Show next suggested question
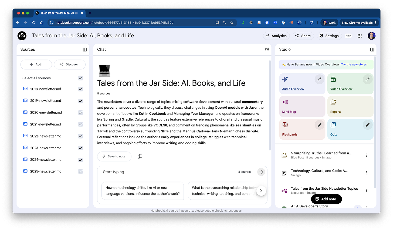This screenshot has width=393, height=230. [x=261, y=191]
